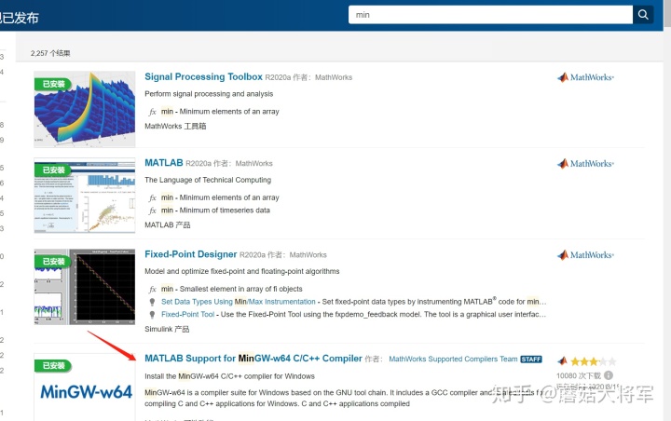671x421 pixels.
Task: Click lightbulb icon beside Fixed-Point Tool example
Action: point(152,315)
